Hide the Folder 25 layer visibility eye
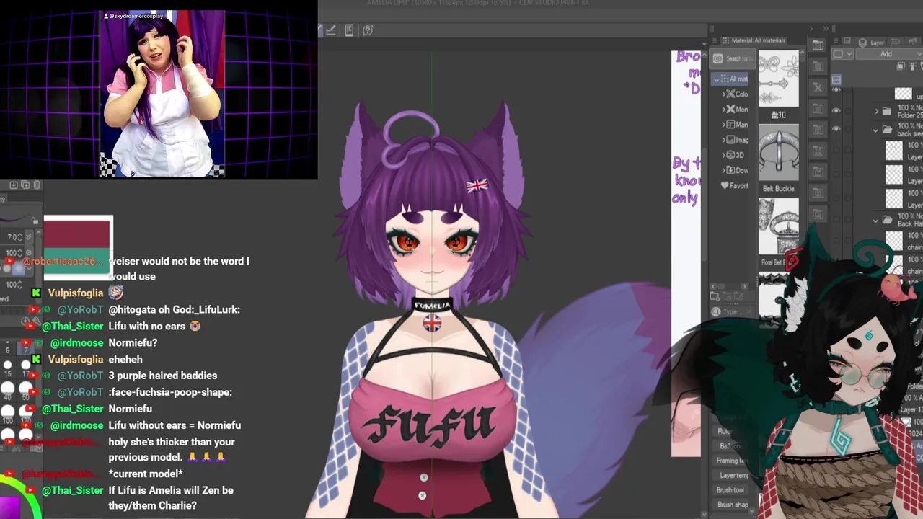Image resolution: width=923 pixels, height=519 pixels. click(x=836, y=111)
